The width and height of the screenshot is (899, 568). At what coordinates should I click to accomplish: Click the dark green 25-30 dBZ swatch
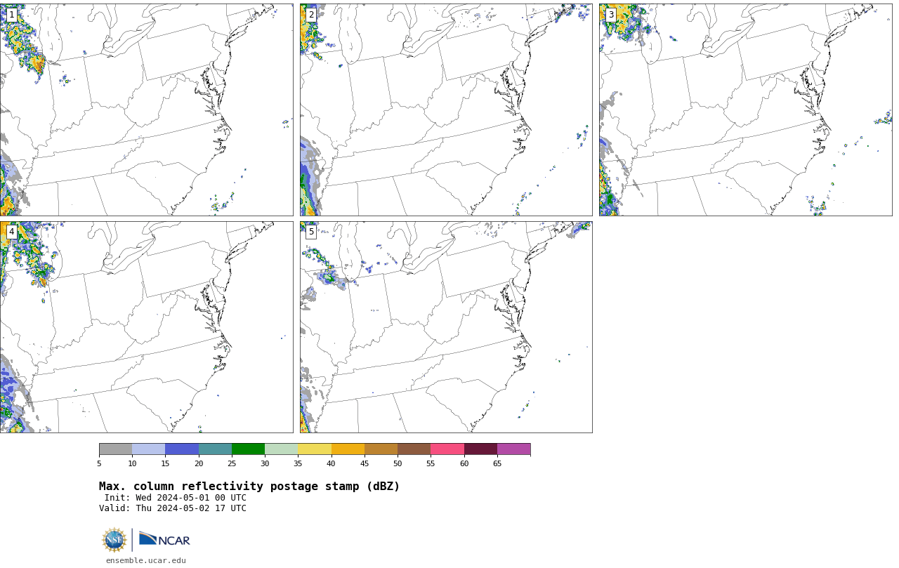pos(248,449)
